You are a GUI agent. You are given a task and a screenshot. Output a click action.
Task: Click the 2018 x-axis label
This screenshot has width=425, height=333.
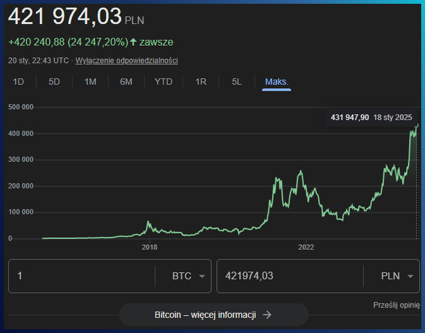(x=149, y=247)
